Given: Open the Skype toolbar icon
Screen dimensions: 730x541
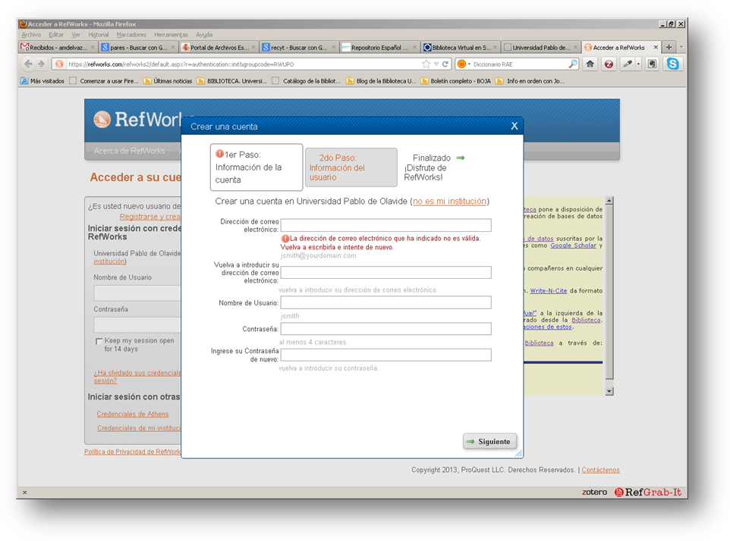Looking at the screenshot, I should coord(673,64).
